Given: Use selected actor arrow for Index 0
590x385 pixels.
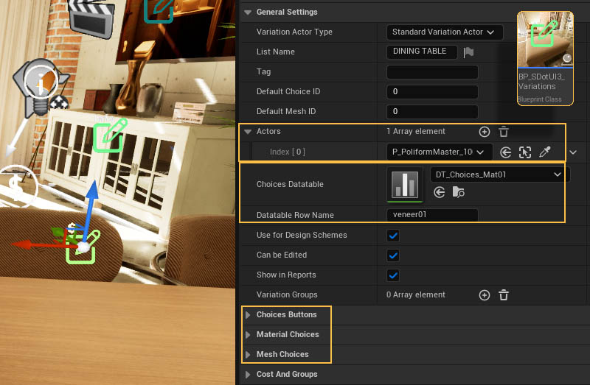Looking at the screenshot, I should [506, 152].
